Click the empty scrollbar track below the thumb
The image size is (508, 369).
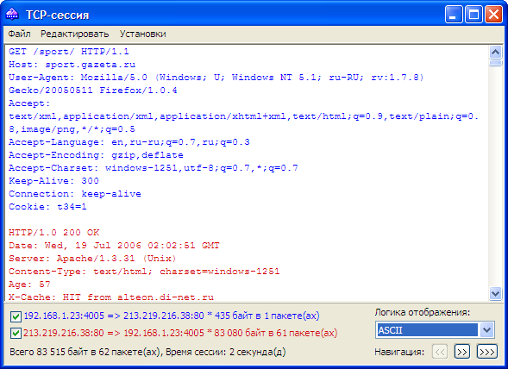coord(495,177)
